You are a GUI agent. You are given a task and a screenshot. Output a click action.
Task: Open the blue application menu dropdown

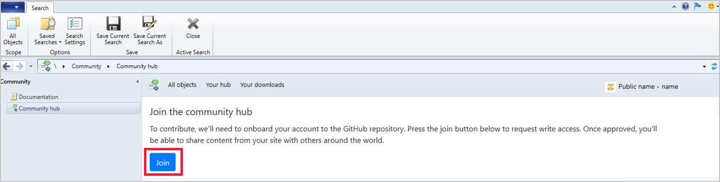click(12, 7)
